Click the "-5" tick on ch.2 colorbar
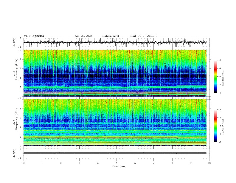Screen dimensions: 236x183 (x=220, y=126)
